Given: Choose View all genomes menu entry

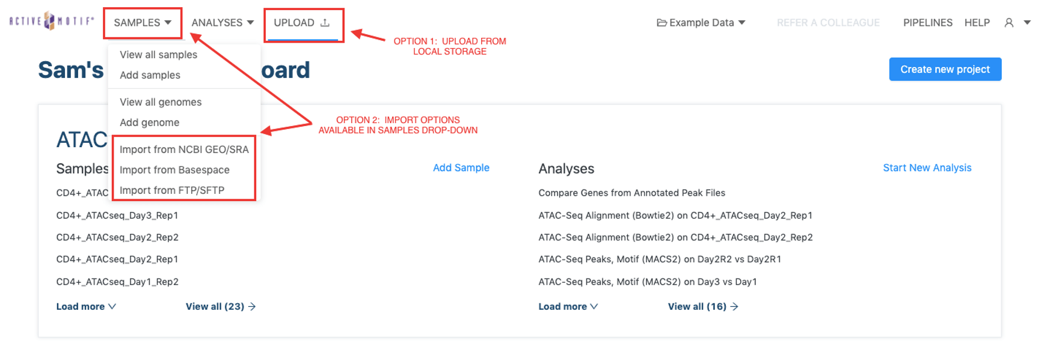Looking at the screenshot, I should [x=161, y=102].
